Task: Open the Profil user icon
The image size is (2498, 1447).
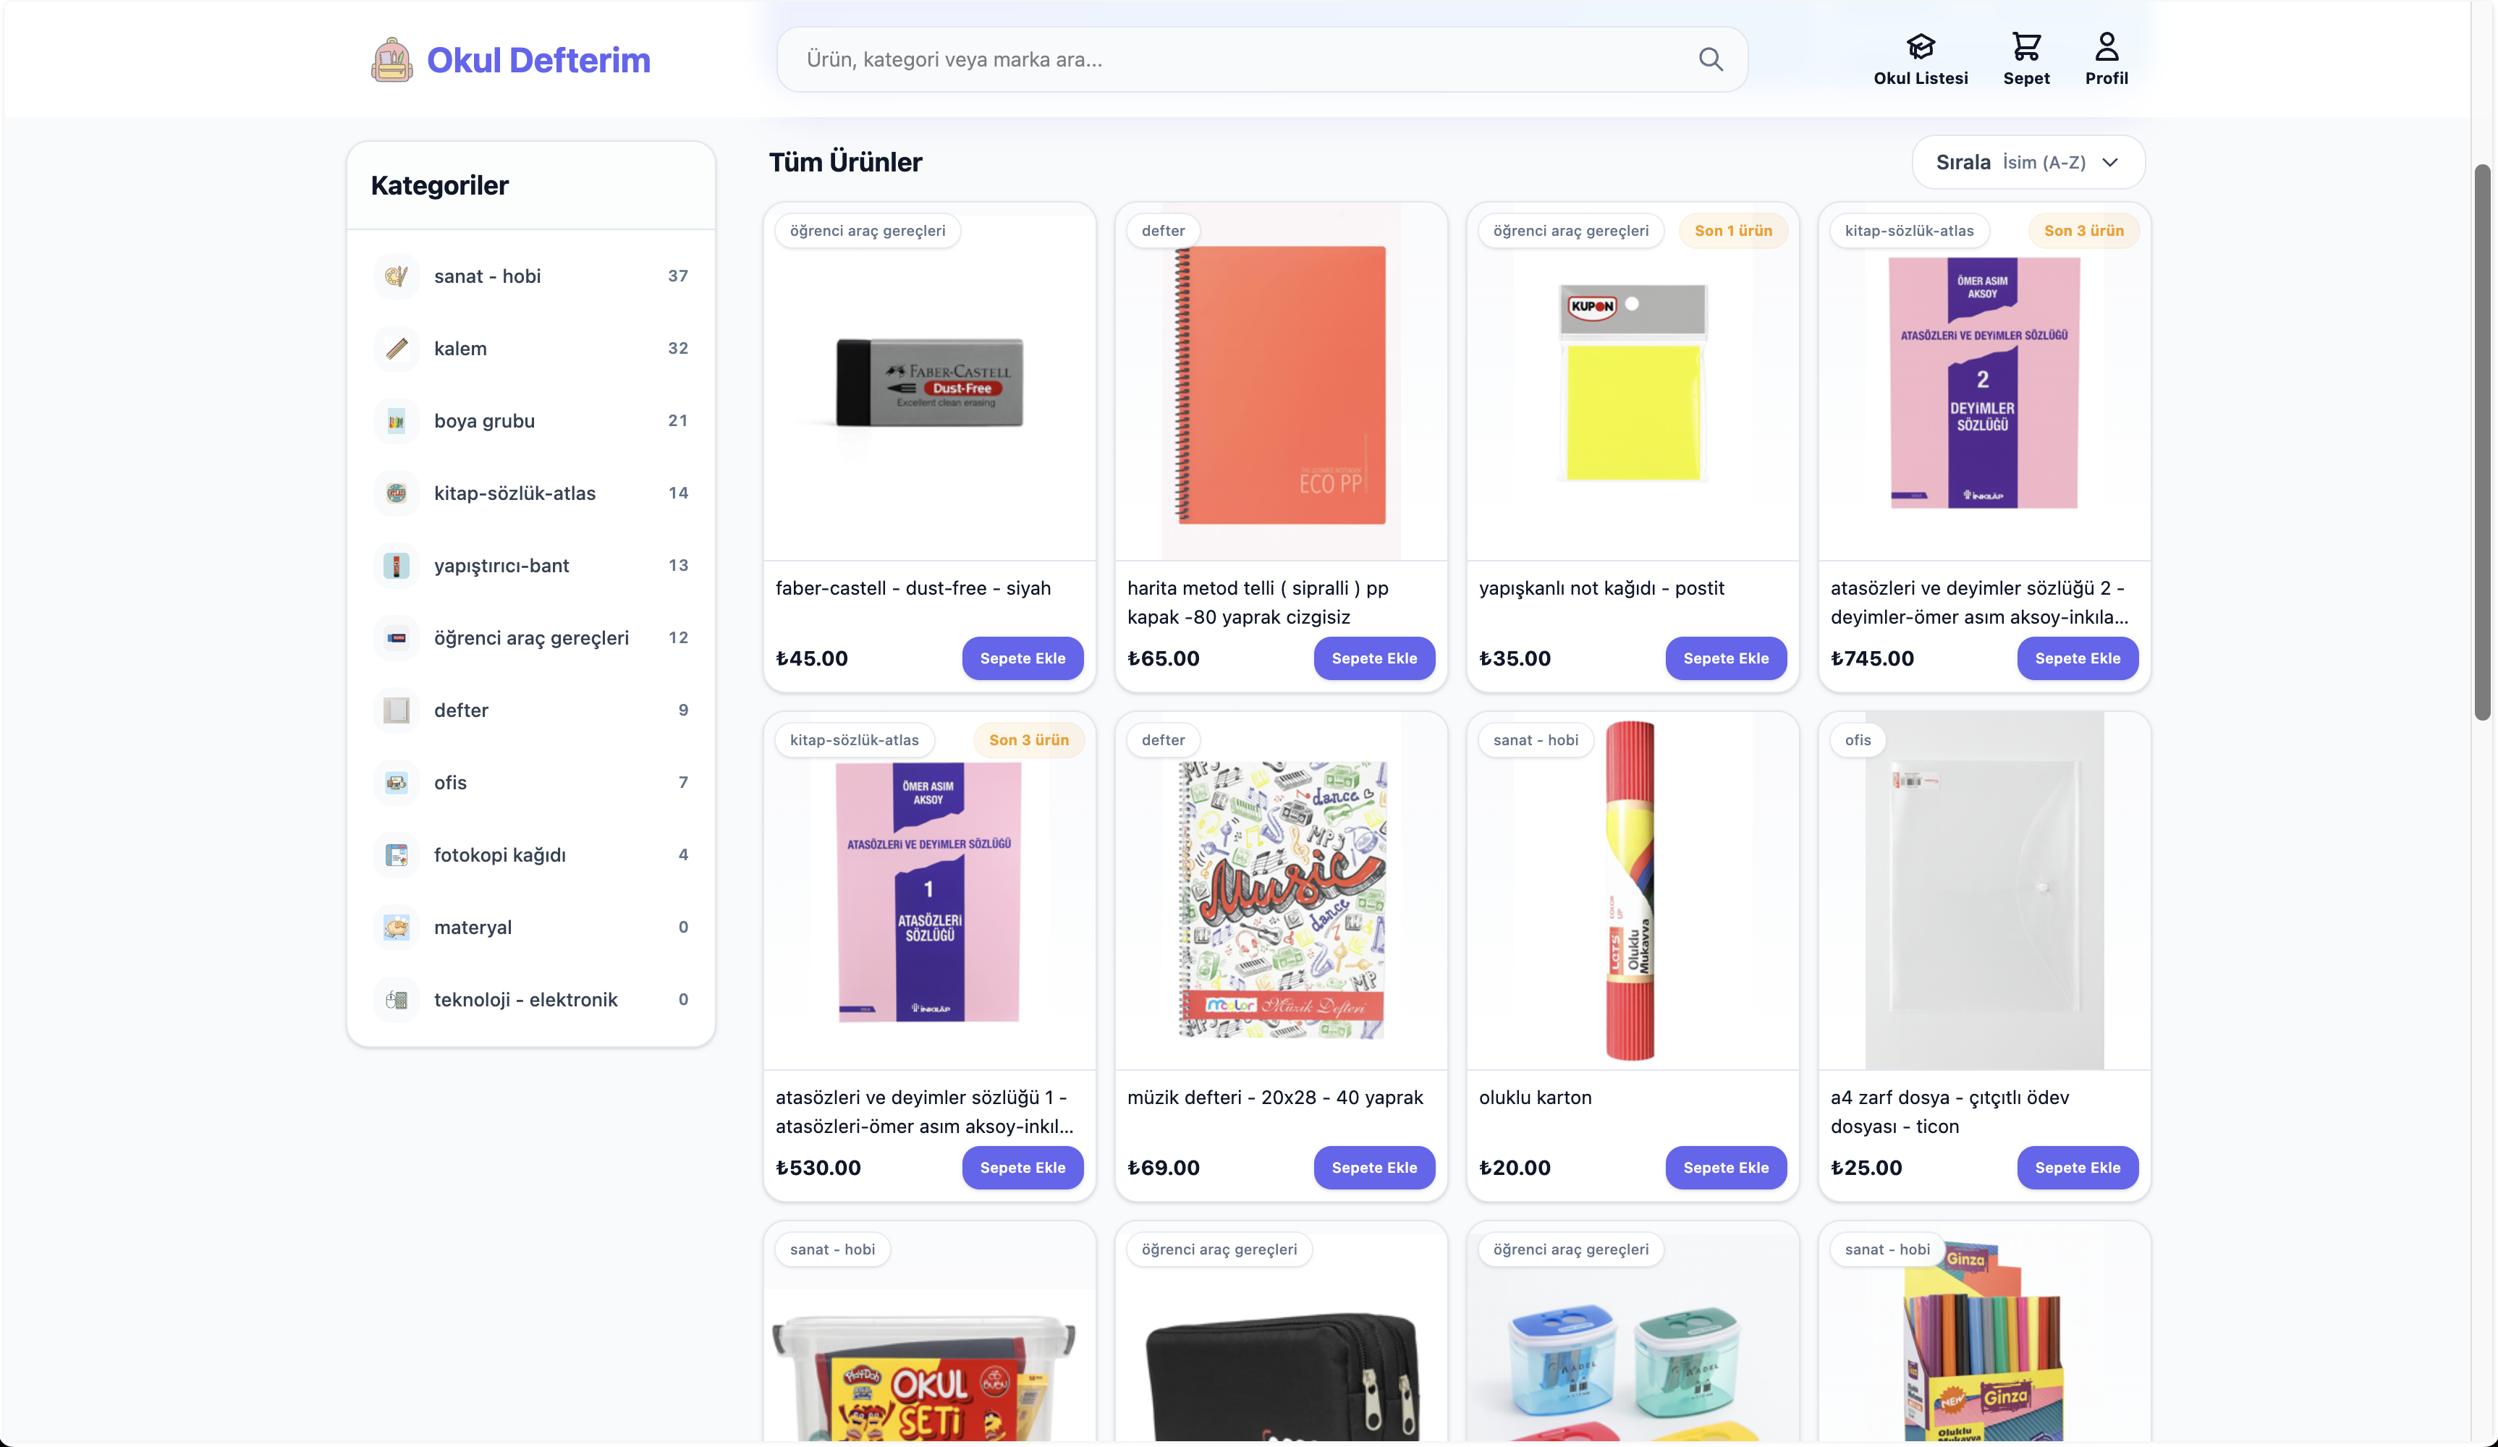Action: click(2107, 46)
